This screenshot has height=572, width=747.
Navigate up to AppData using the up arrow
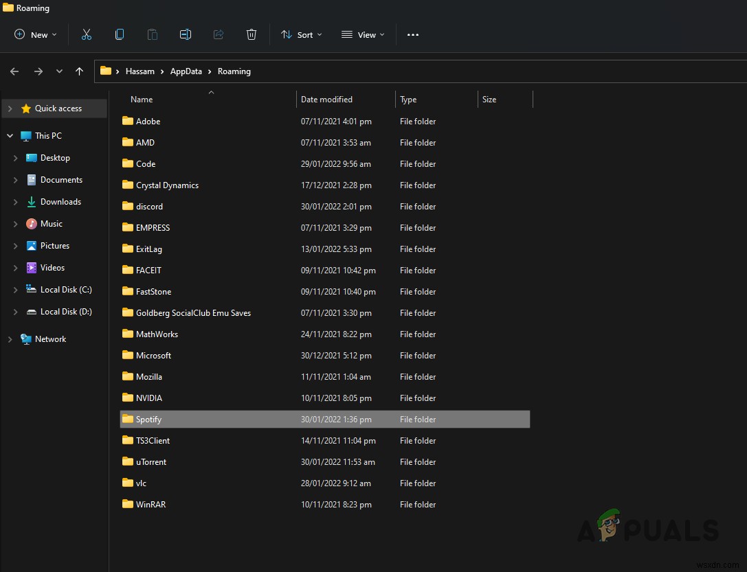[x=80, y=71]
